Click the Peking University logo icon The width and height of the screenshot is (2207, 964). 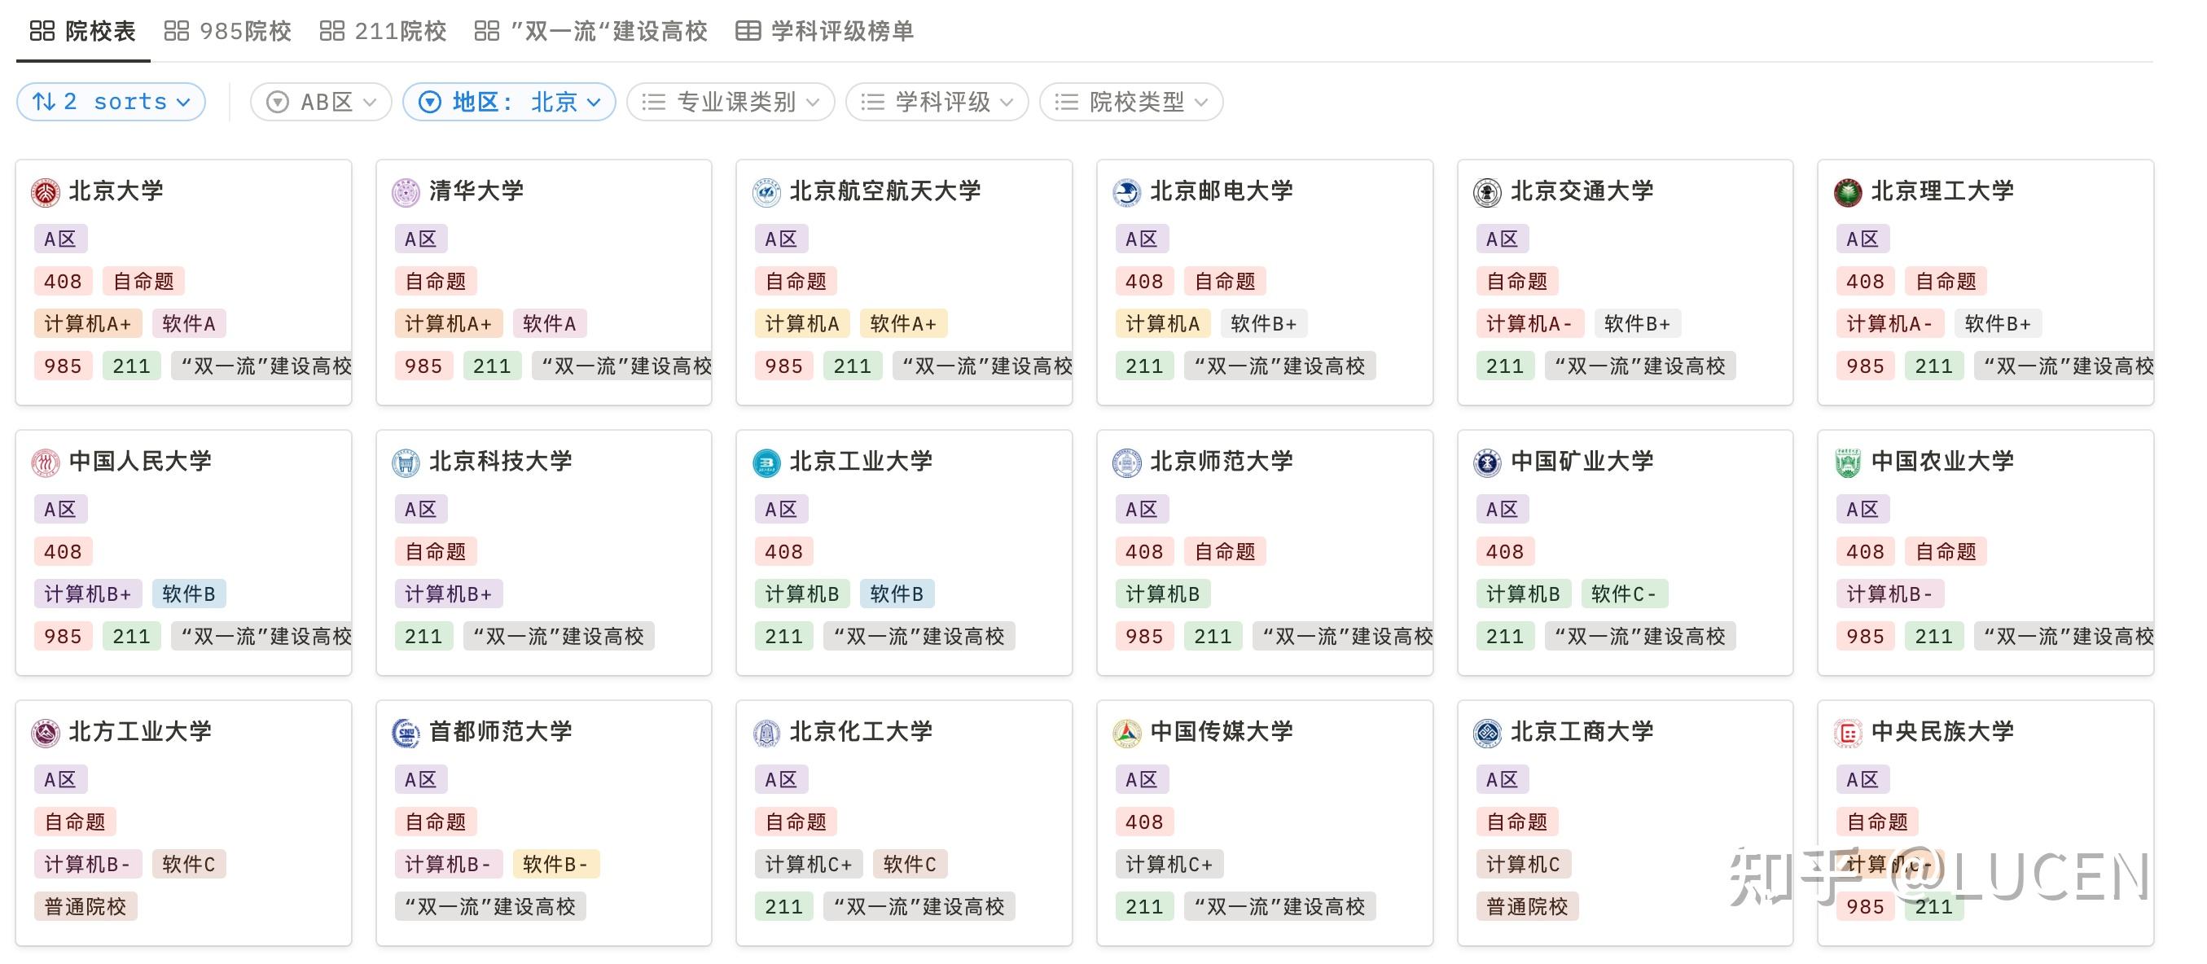click(x=46, y=192)
